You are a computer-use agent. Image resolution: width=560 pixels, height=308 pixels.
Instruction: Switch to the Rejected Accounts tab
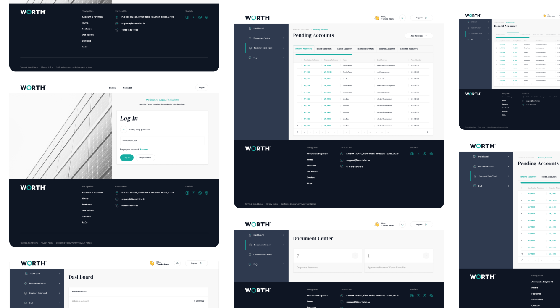[387, 49]
